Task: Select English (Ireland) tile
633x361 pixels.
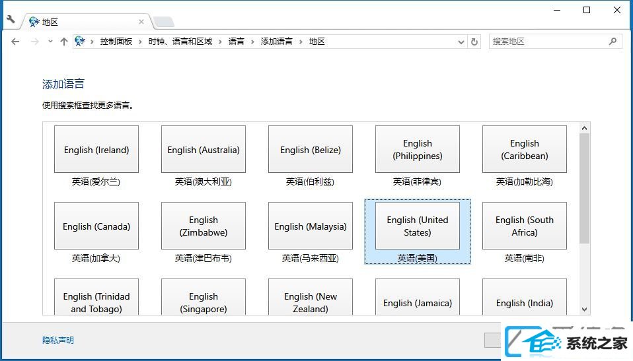Action: tap(96, 149)
